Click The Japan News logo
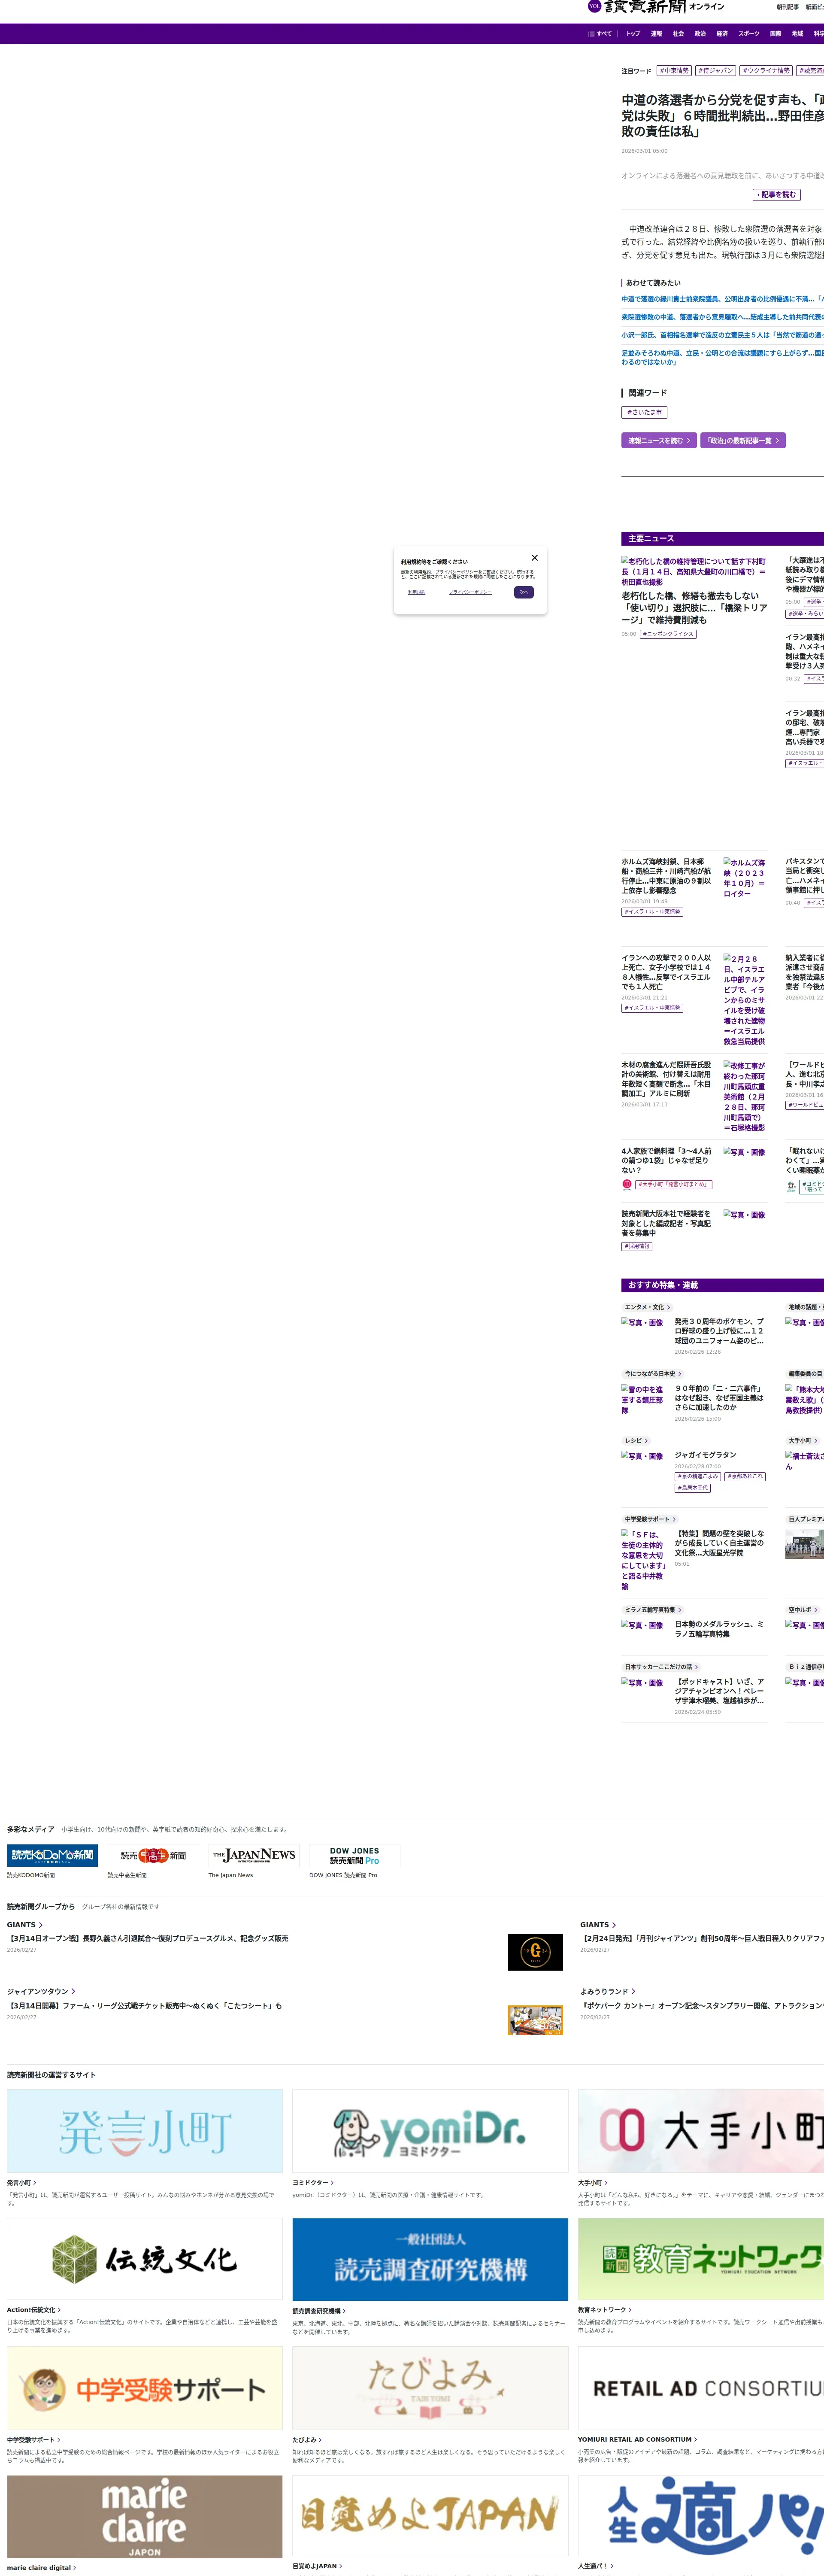Image resolution: width=824 pixels, height=2576 pixels. pos(254,1855)
